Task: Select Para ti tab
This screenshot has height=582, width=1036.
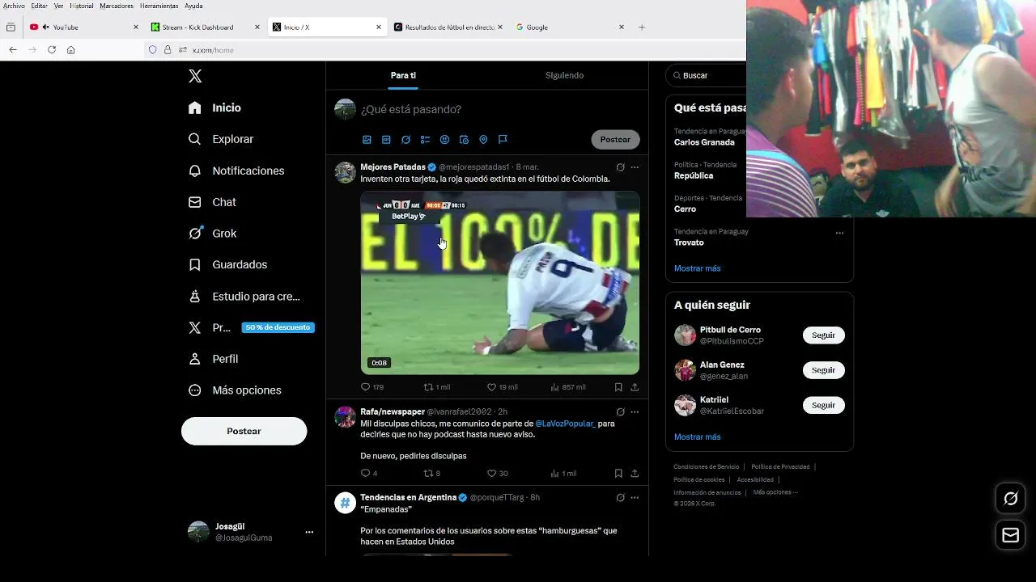Action: click(x=403, y=75)
